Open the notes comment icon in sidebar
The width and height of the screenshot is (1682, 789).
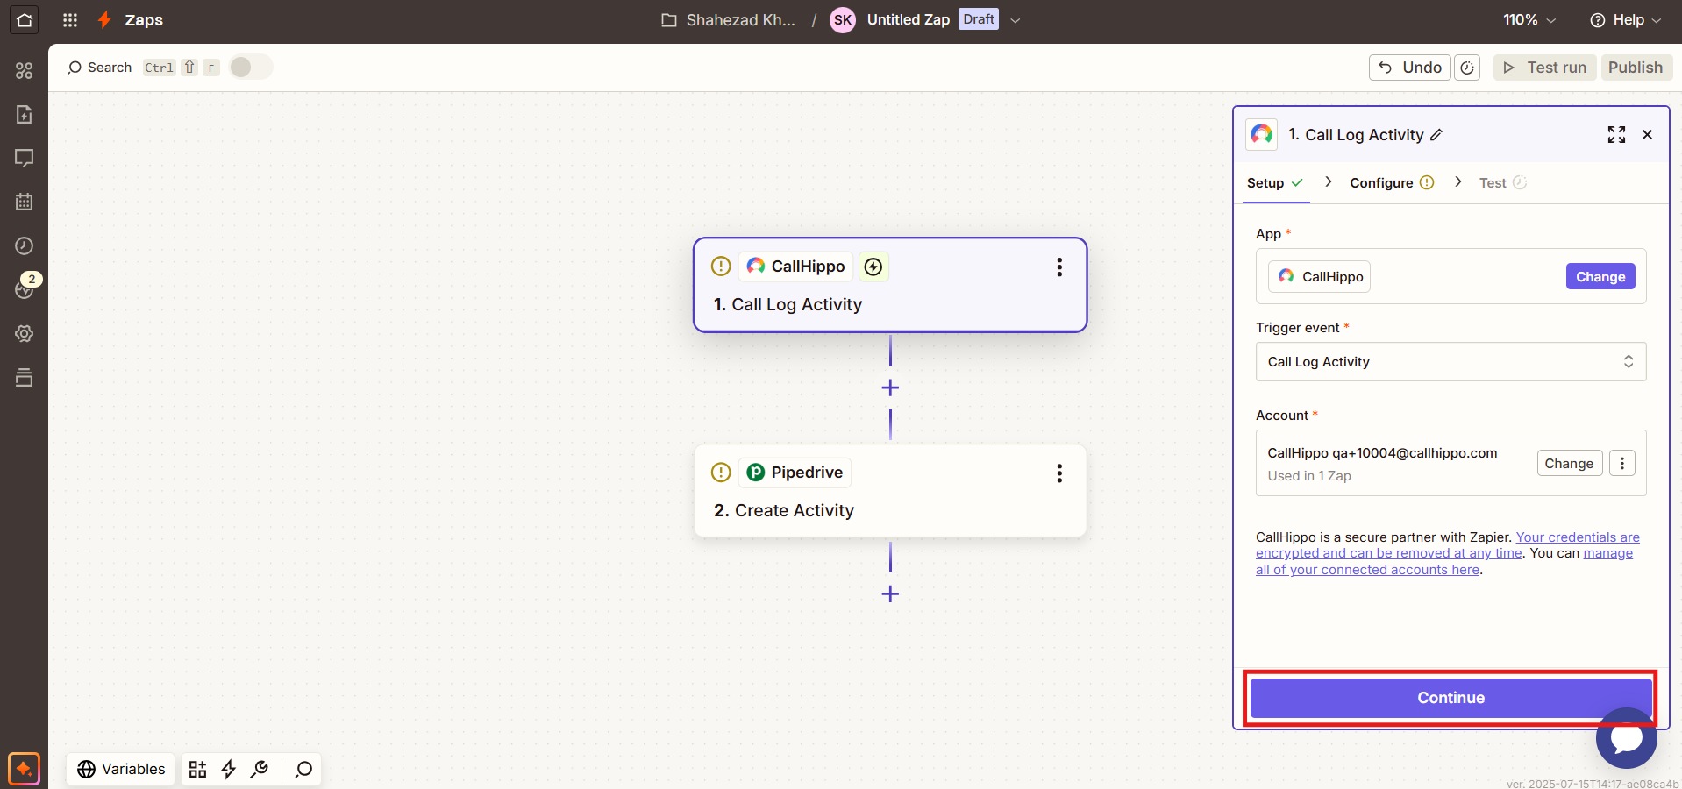pos(24,158)
